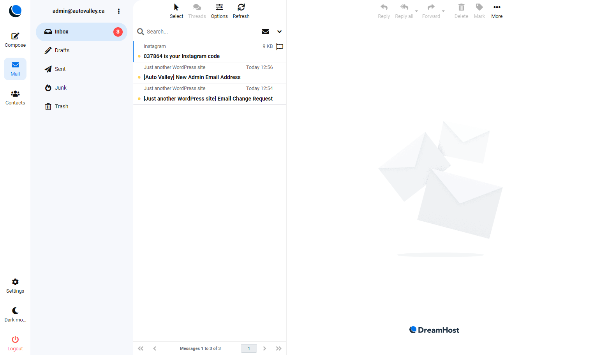
Task: Open the Compose new message button
Action: point(15,40)
